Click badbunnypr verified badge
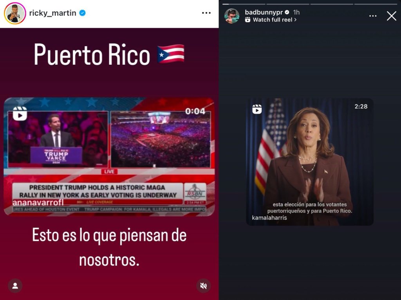 click(x=287, y=12)
